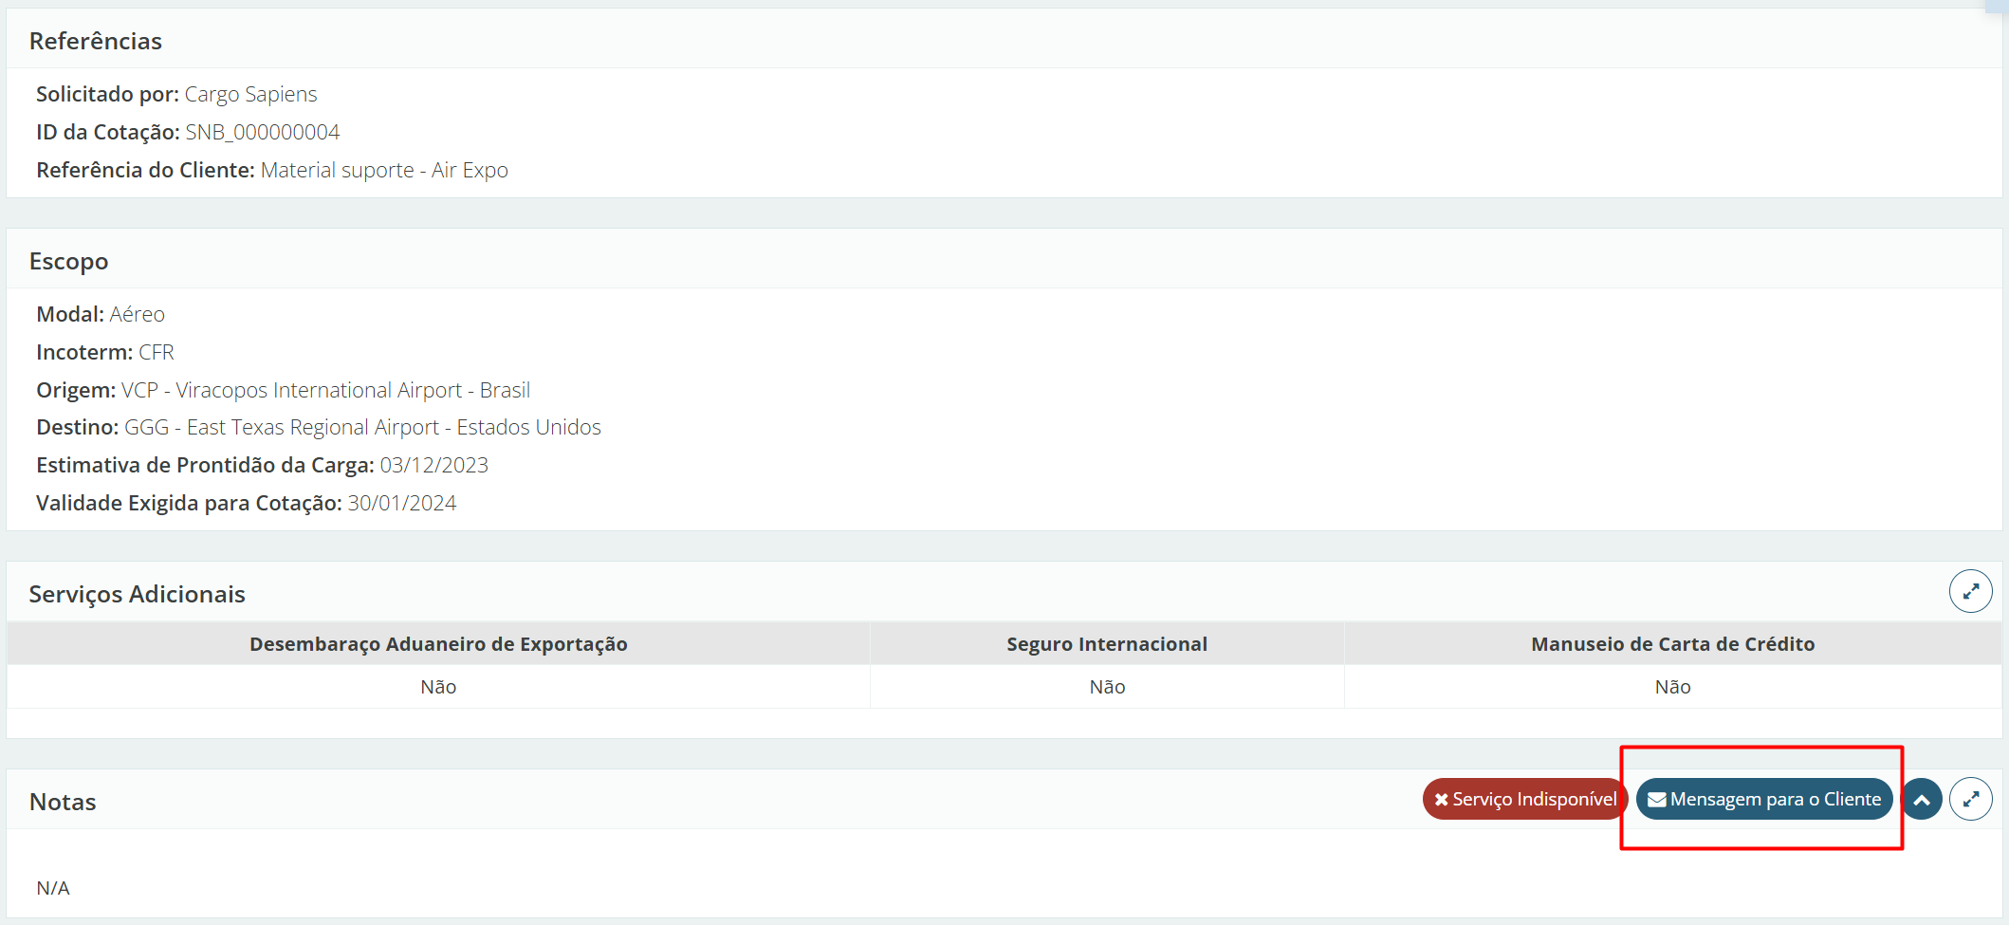Click the Manuseio de Carta de Crédito header

[x=1672, y=644]
